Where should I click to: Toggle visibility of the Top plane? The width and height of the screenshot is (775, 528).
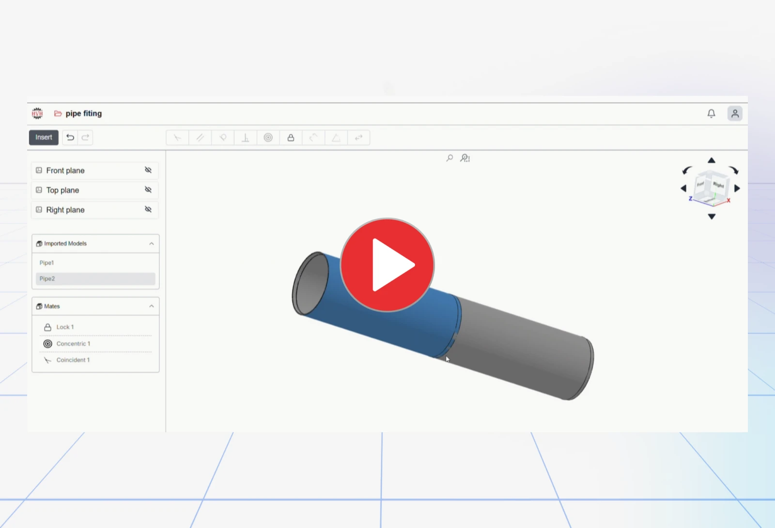(148, 190)
